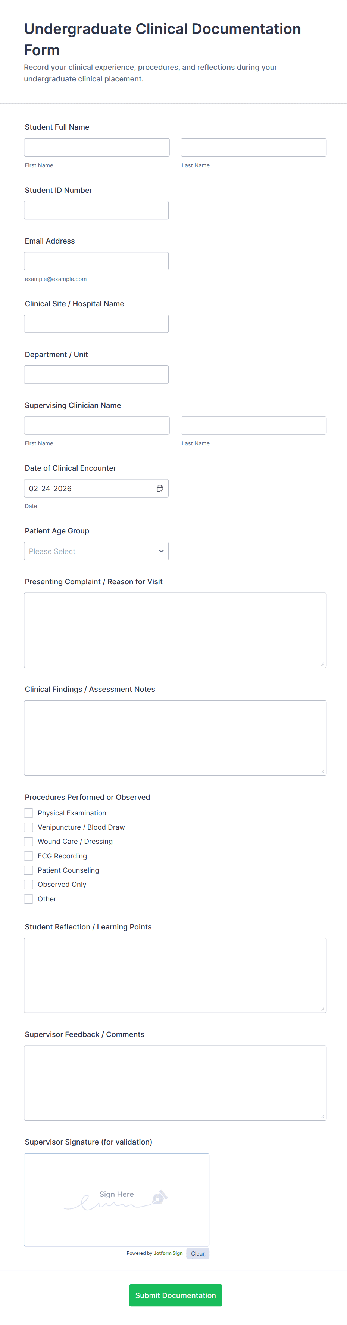The height and width of the screenshot is (1325, 347).
Task: Check the Patient Counseling box
Action: (29, 870)
